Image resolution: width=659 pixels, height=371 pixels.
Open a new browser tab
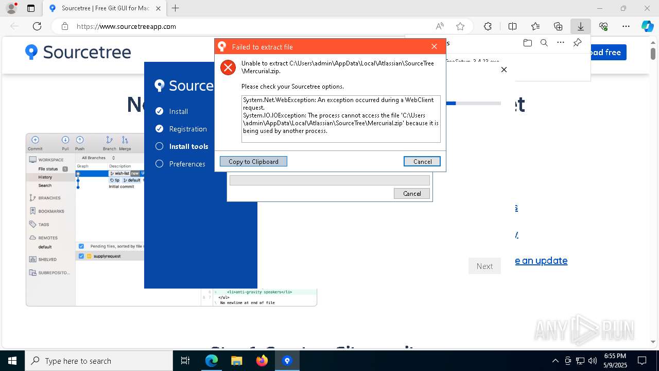coord(176,8)
